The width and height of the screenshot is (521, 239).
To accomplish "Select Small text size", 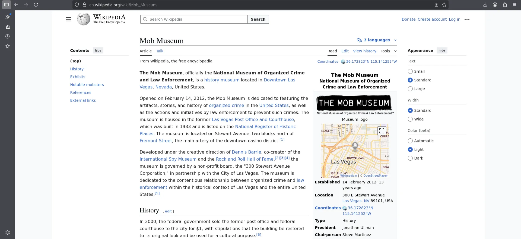I will 410,71.
